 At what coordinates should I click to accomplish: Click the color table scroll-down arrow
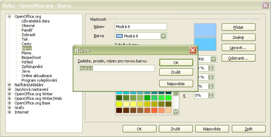click(x=176, y=111)
